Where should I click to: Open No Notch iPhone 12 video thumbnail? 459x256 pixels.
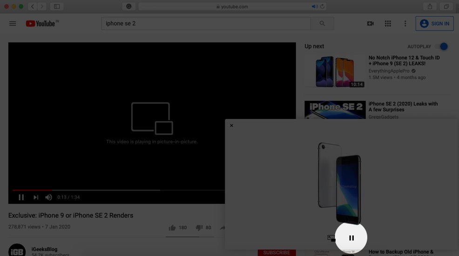[x=335, y=71]
